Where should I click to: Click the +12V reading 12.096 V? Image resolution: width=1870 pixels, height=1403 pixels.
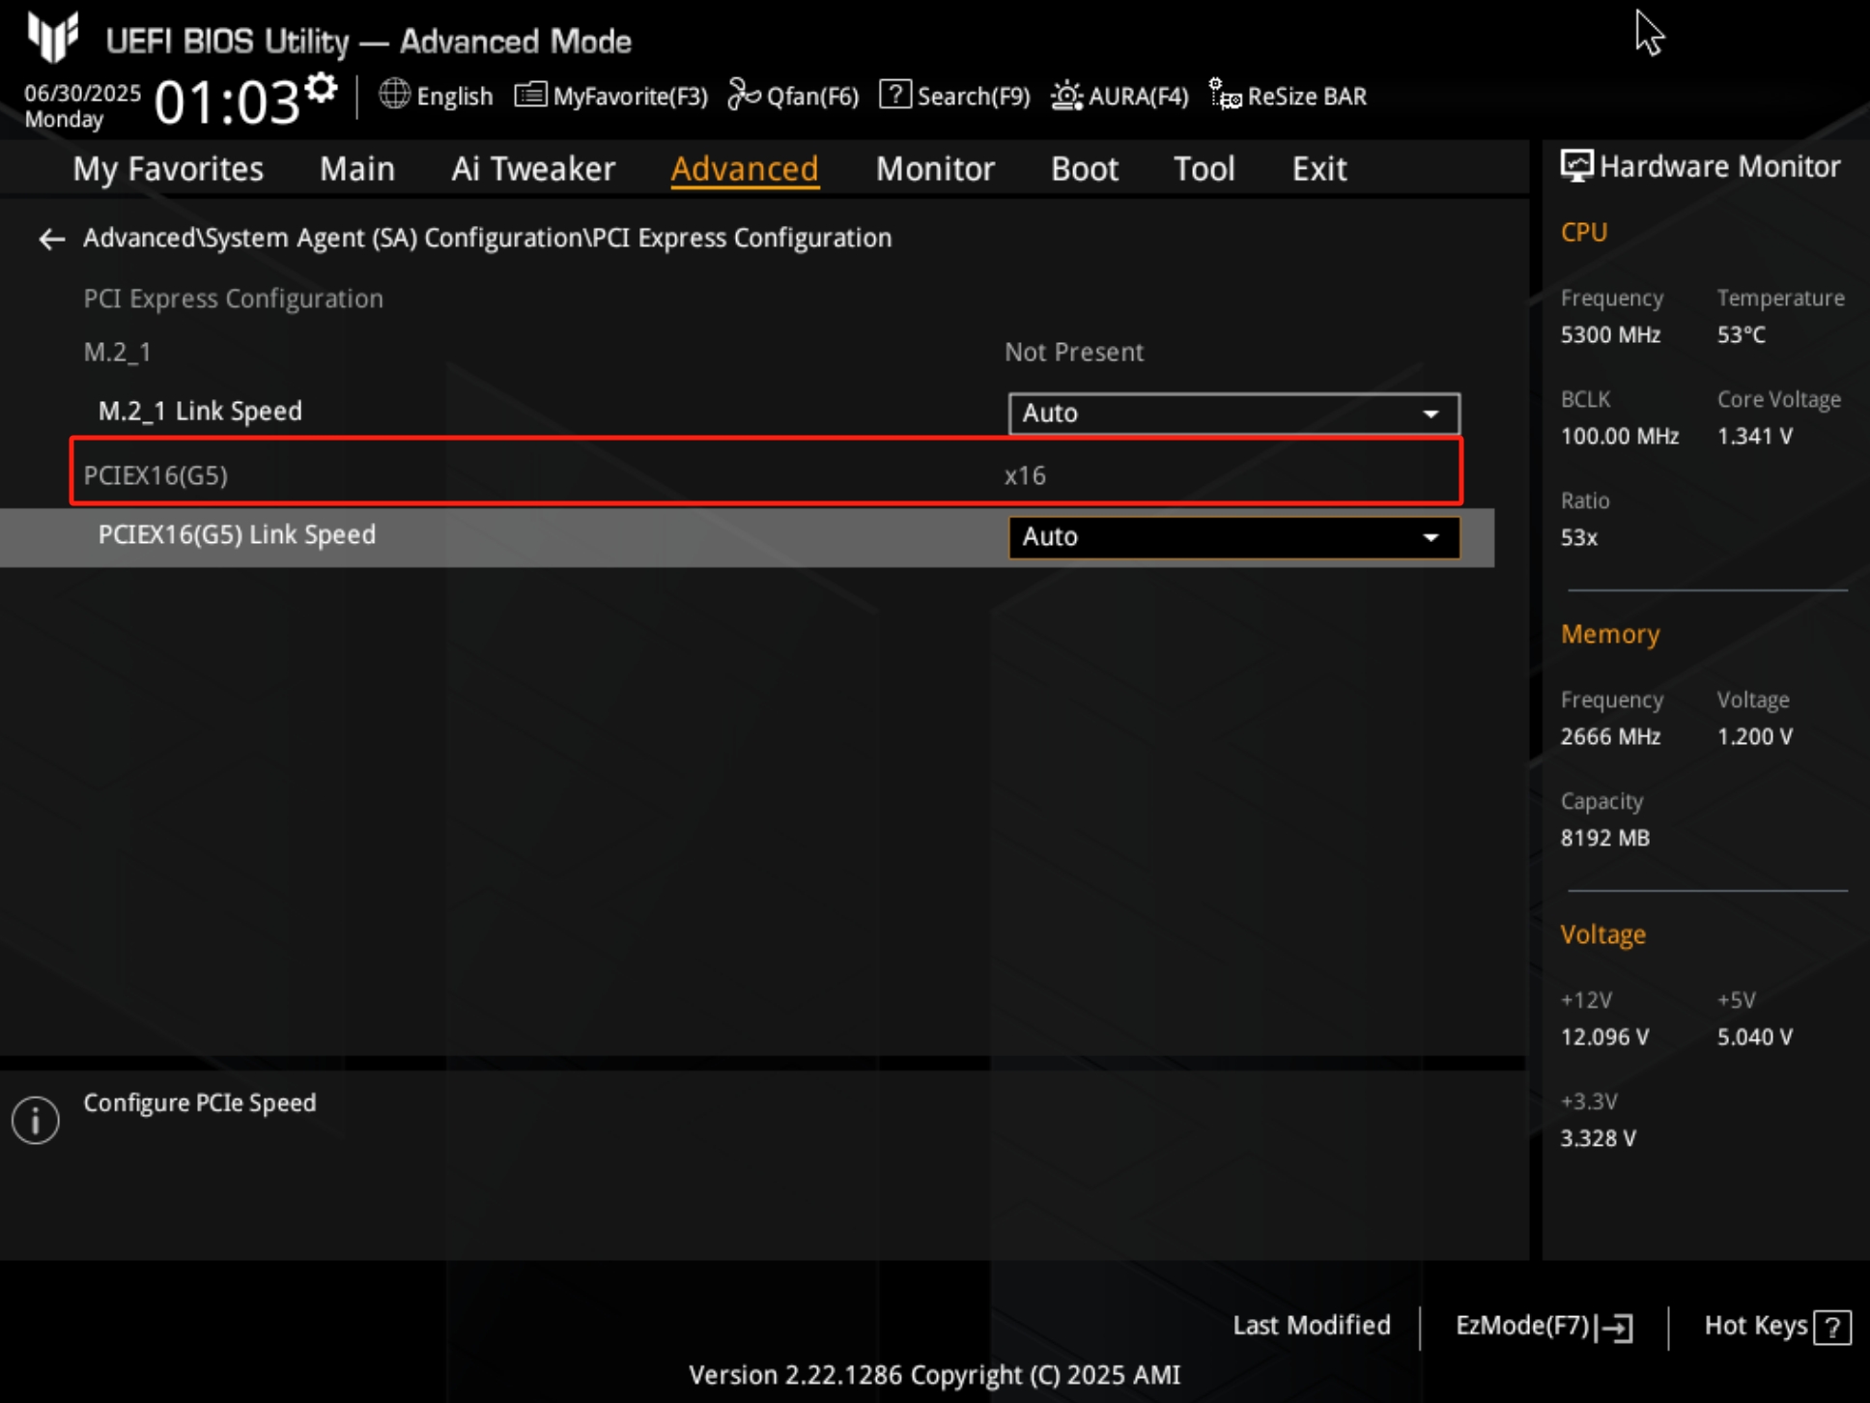coord(1605,1038)
